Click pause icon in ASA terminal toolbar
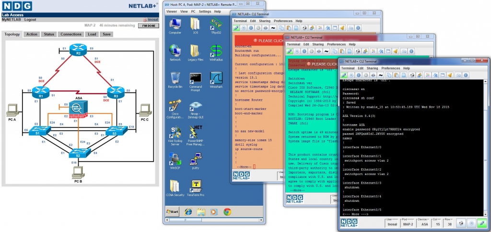Screen dimensions: 491x232 pyautogui.click(x=351, y=75)
